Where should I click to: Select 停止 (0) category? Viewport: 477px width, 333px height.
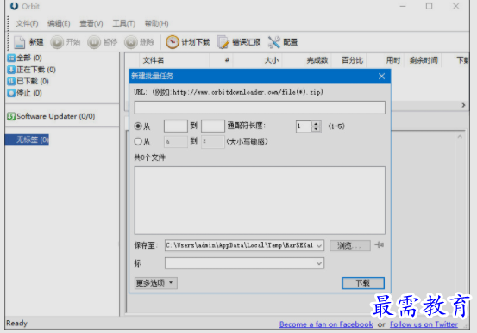25,93
